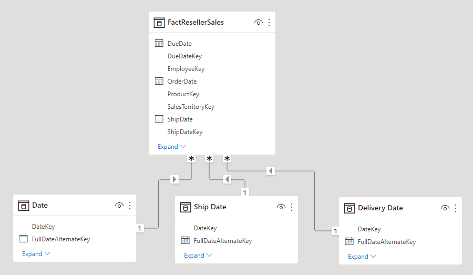The image size is (473, 275).
Task: Hide the Date table with eye icon
Action: (x=119, y=206)
